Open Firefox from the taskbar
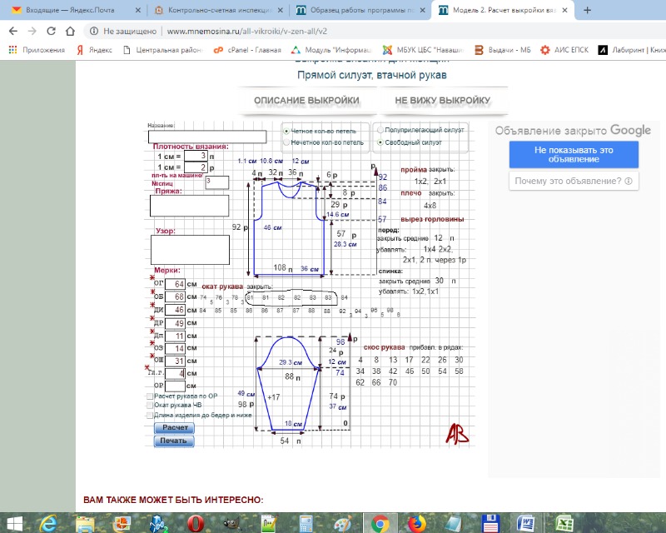This screenshot has width=666, height=533. [415, 523]
